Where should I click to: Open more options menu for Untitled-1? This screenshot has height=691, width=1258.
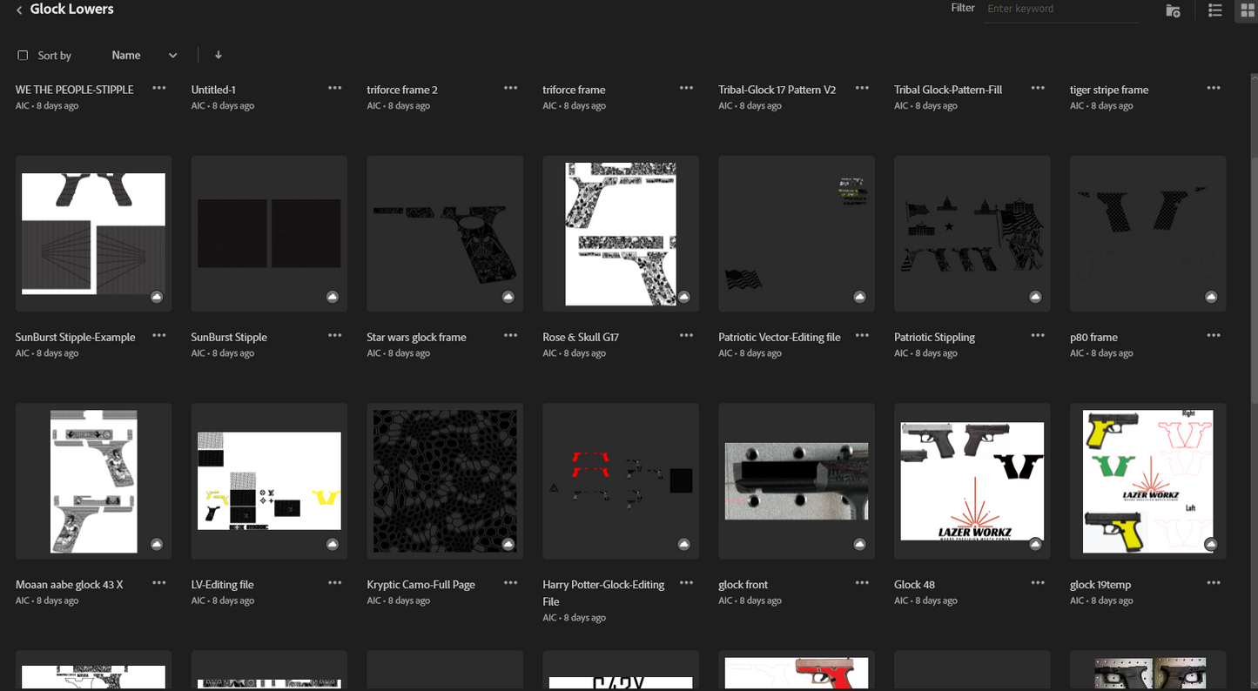coord(334,88)
